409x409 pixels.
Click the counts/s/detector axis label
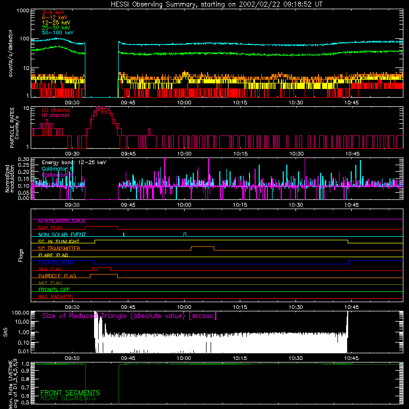point(10,53)
